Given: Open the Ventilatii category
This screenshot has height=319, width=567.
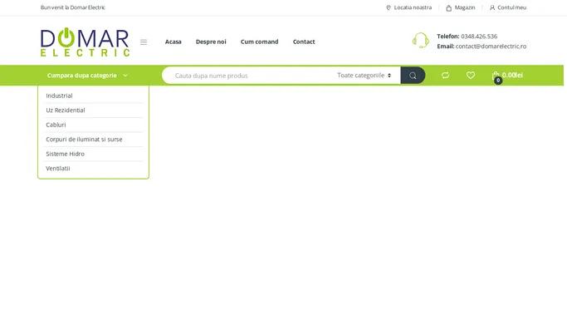Looking at the screenshot, I should pyautogui.click(x=58, y=168).
